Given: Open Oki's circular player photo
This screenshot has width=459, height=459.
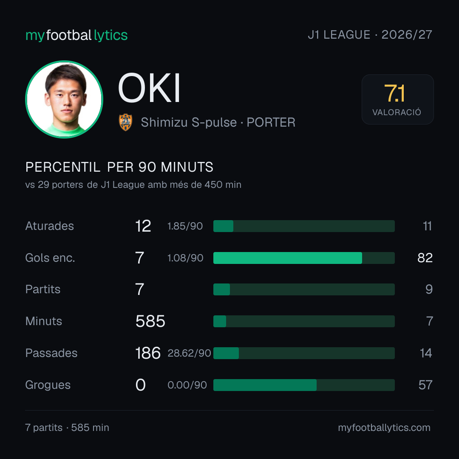Looking at the screenshot, I should [x=64, y=99].
